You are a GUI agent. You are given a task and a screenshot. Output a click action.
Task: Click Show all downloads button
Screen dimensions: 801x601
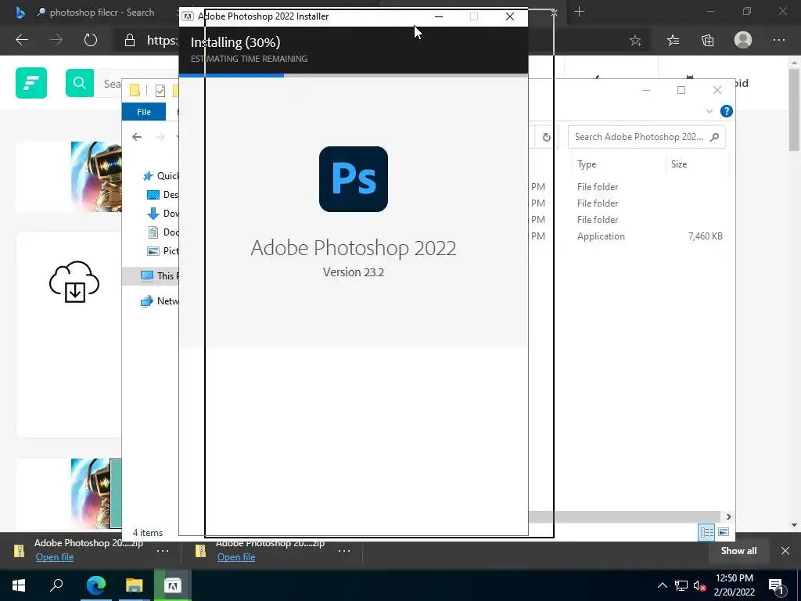[x=738, y=550]
